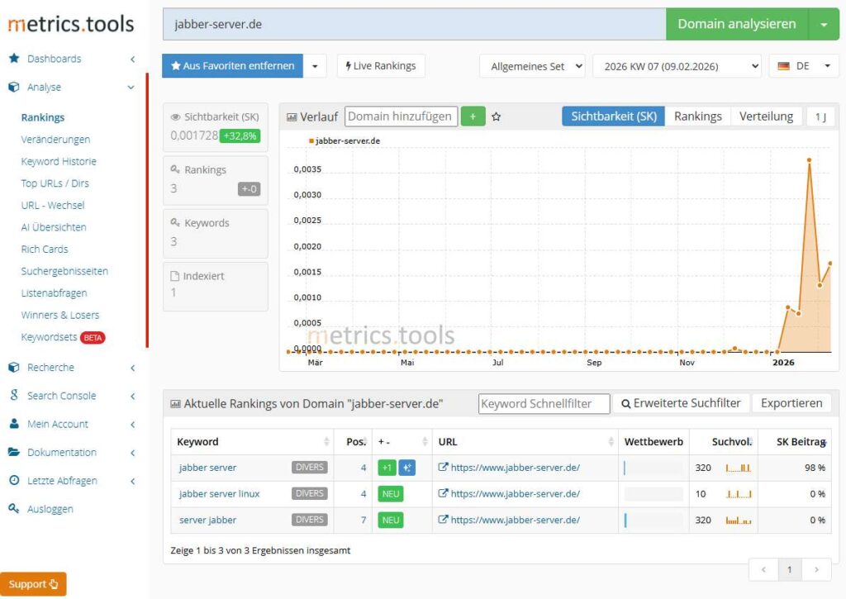Click the orange color square in the legend
Viewport: 846px width, 599px height.
(x=313, y=140)
